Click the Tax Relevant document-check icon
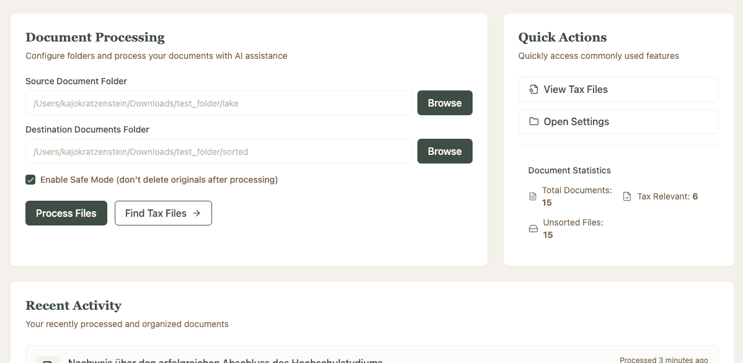The height and width of the screenshot is (363, 743). coord(627,196)
